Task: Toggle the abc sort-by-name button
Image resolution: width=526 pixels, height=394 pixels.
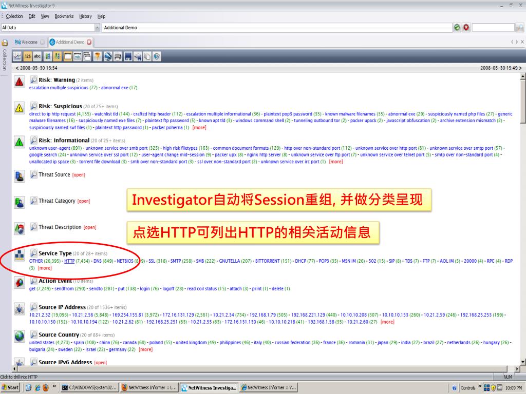Action: 37,56
